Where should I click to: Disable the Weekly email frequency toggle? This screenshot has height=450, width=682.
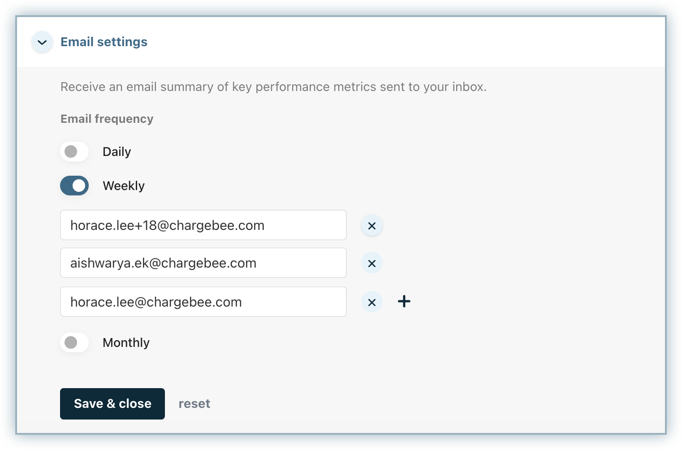(x=74, y=186)
